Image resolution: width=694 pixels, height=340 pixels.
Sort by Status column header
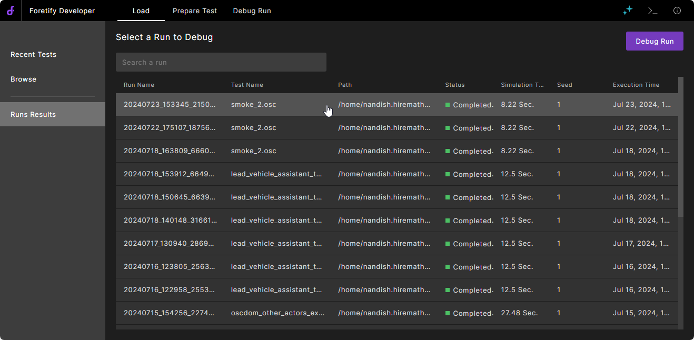click(455, 85)
